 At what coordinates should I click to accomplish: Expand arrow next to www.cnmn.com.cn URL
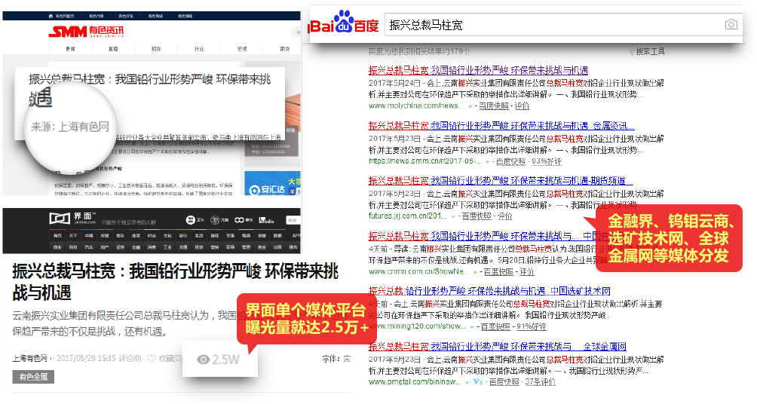pos(476,273)
